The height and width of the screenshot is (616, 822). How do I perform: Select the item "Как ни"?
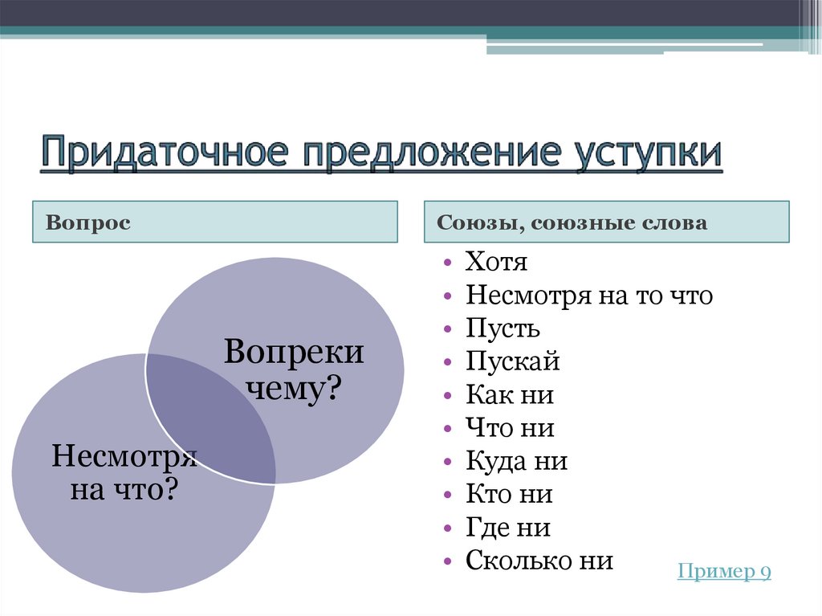tap(507, 394)
